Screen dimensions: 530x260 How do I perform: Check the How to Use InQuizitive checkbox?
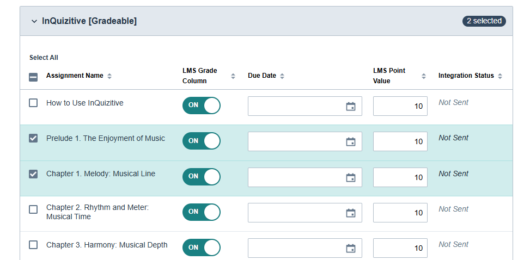(33, 103)
